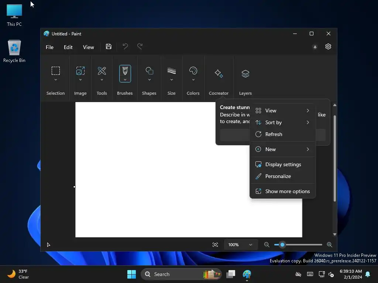Click the vertical scrollbar thumb in Paint
Screen dimensions: 378x283
334,158
